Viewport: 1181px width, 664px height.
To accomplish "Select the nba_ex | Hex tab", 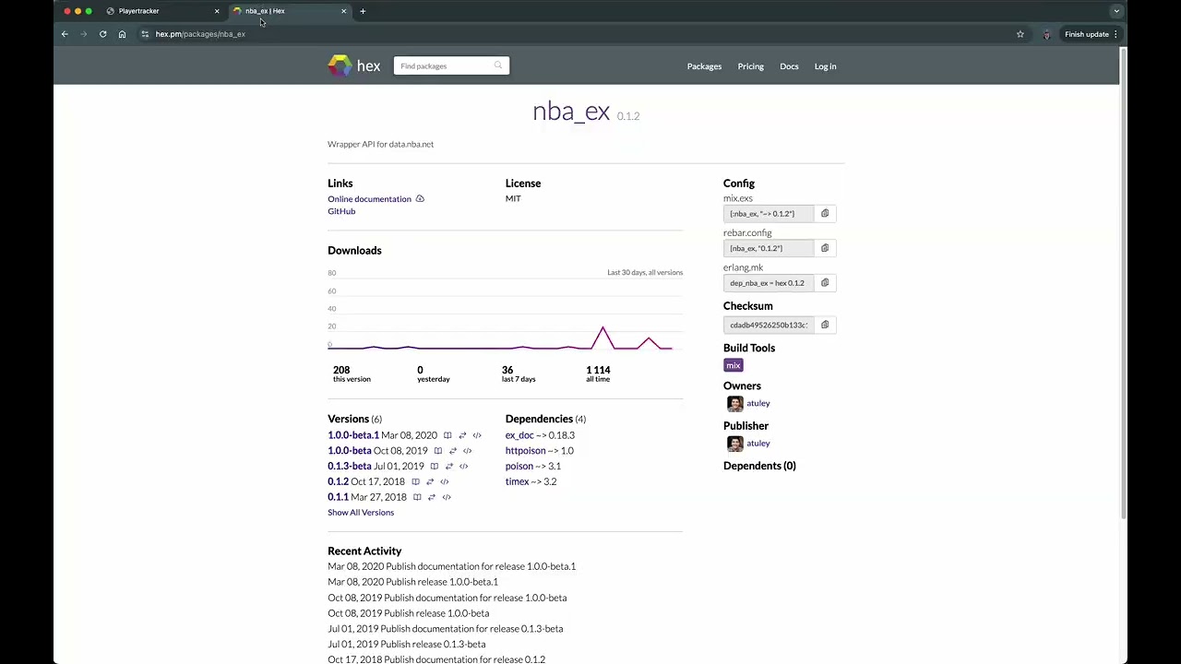I will 289,11.
